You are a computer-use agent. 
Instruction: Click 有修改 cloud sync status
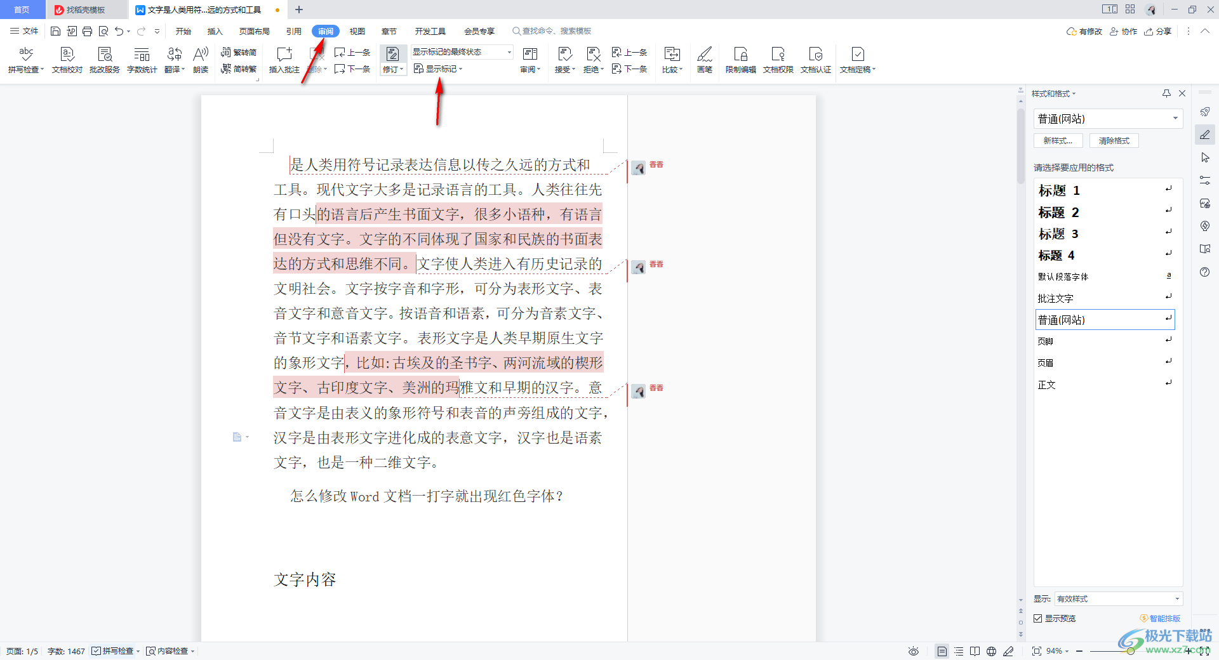coord(1084,31)
